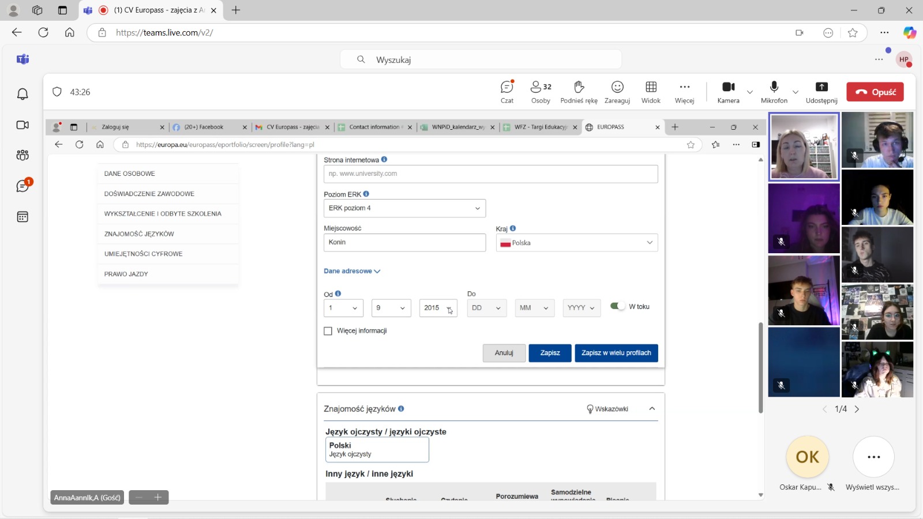The image size is (923, 519).
Task: Open Wskazówki hints link
Action: tap(607, 409)
